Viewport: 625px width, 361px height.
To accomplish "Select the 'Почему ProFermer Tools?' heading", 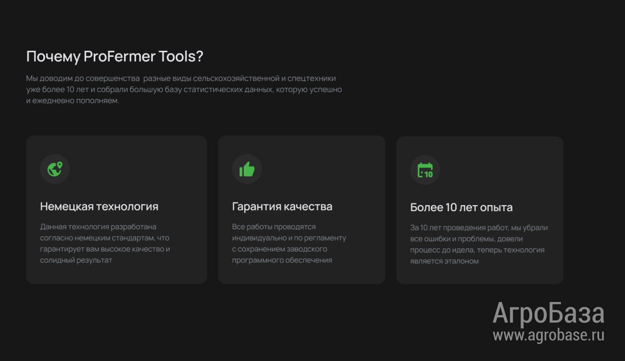I will [x=115, y=57].
